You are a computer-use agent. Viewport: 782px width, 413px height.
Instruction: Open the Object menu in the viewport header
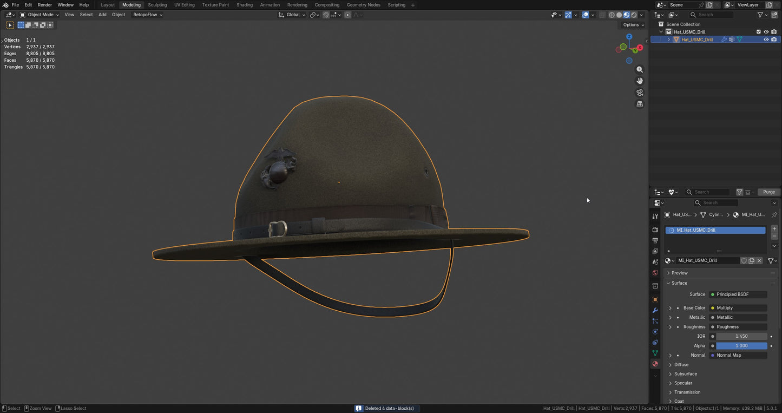pos(119,15)
